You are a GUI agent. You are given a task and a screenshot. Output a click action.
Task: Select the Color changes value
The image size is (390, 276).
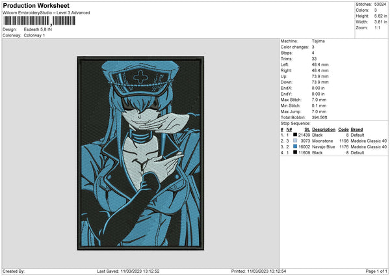pos(313,47)
